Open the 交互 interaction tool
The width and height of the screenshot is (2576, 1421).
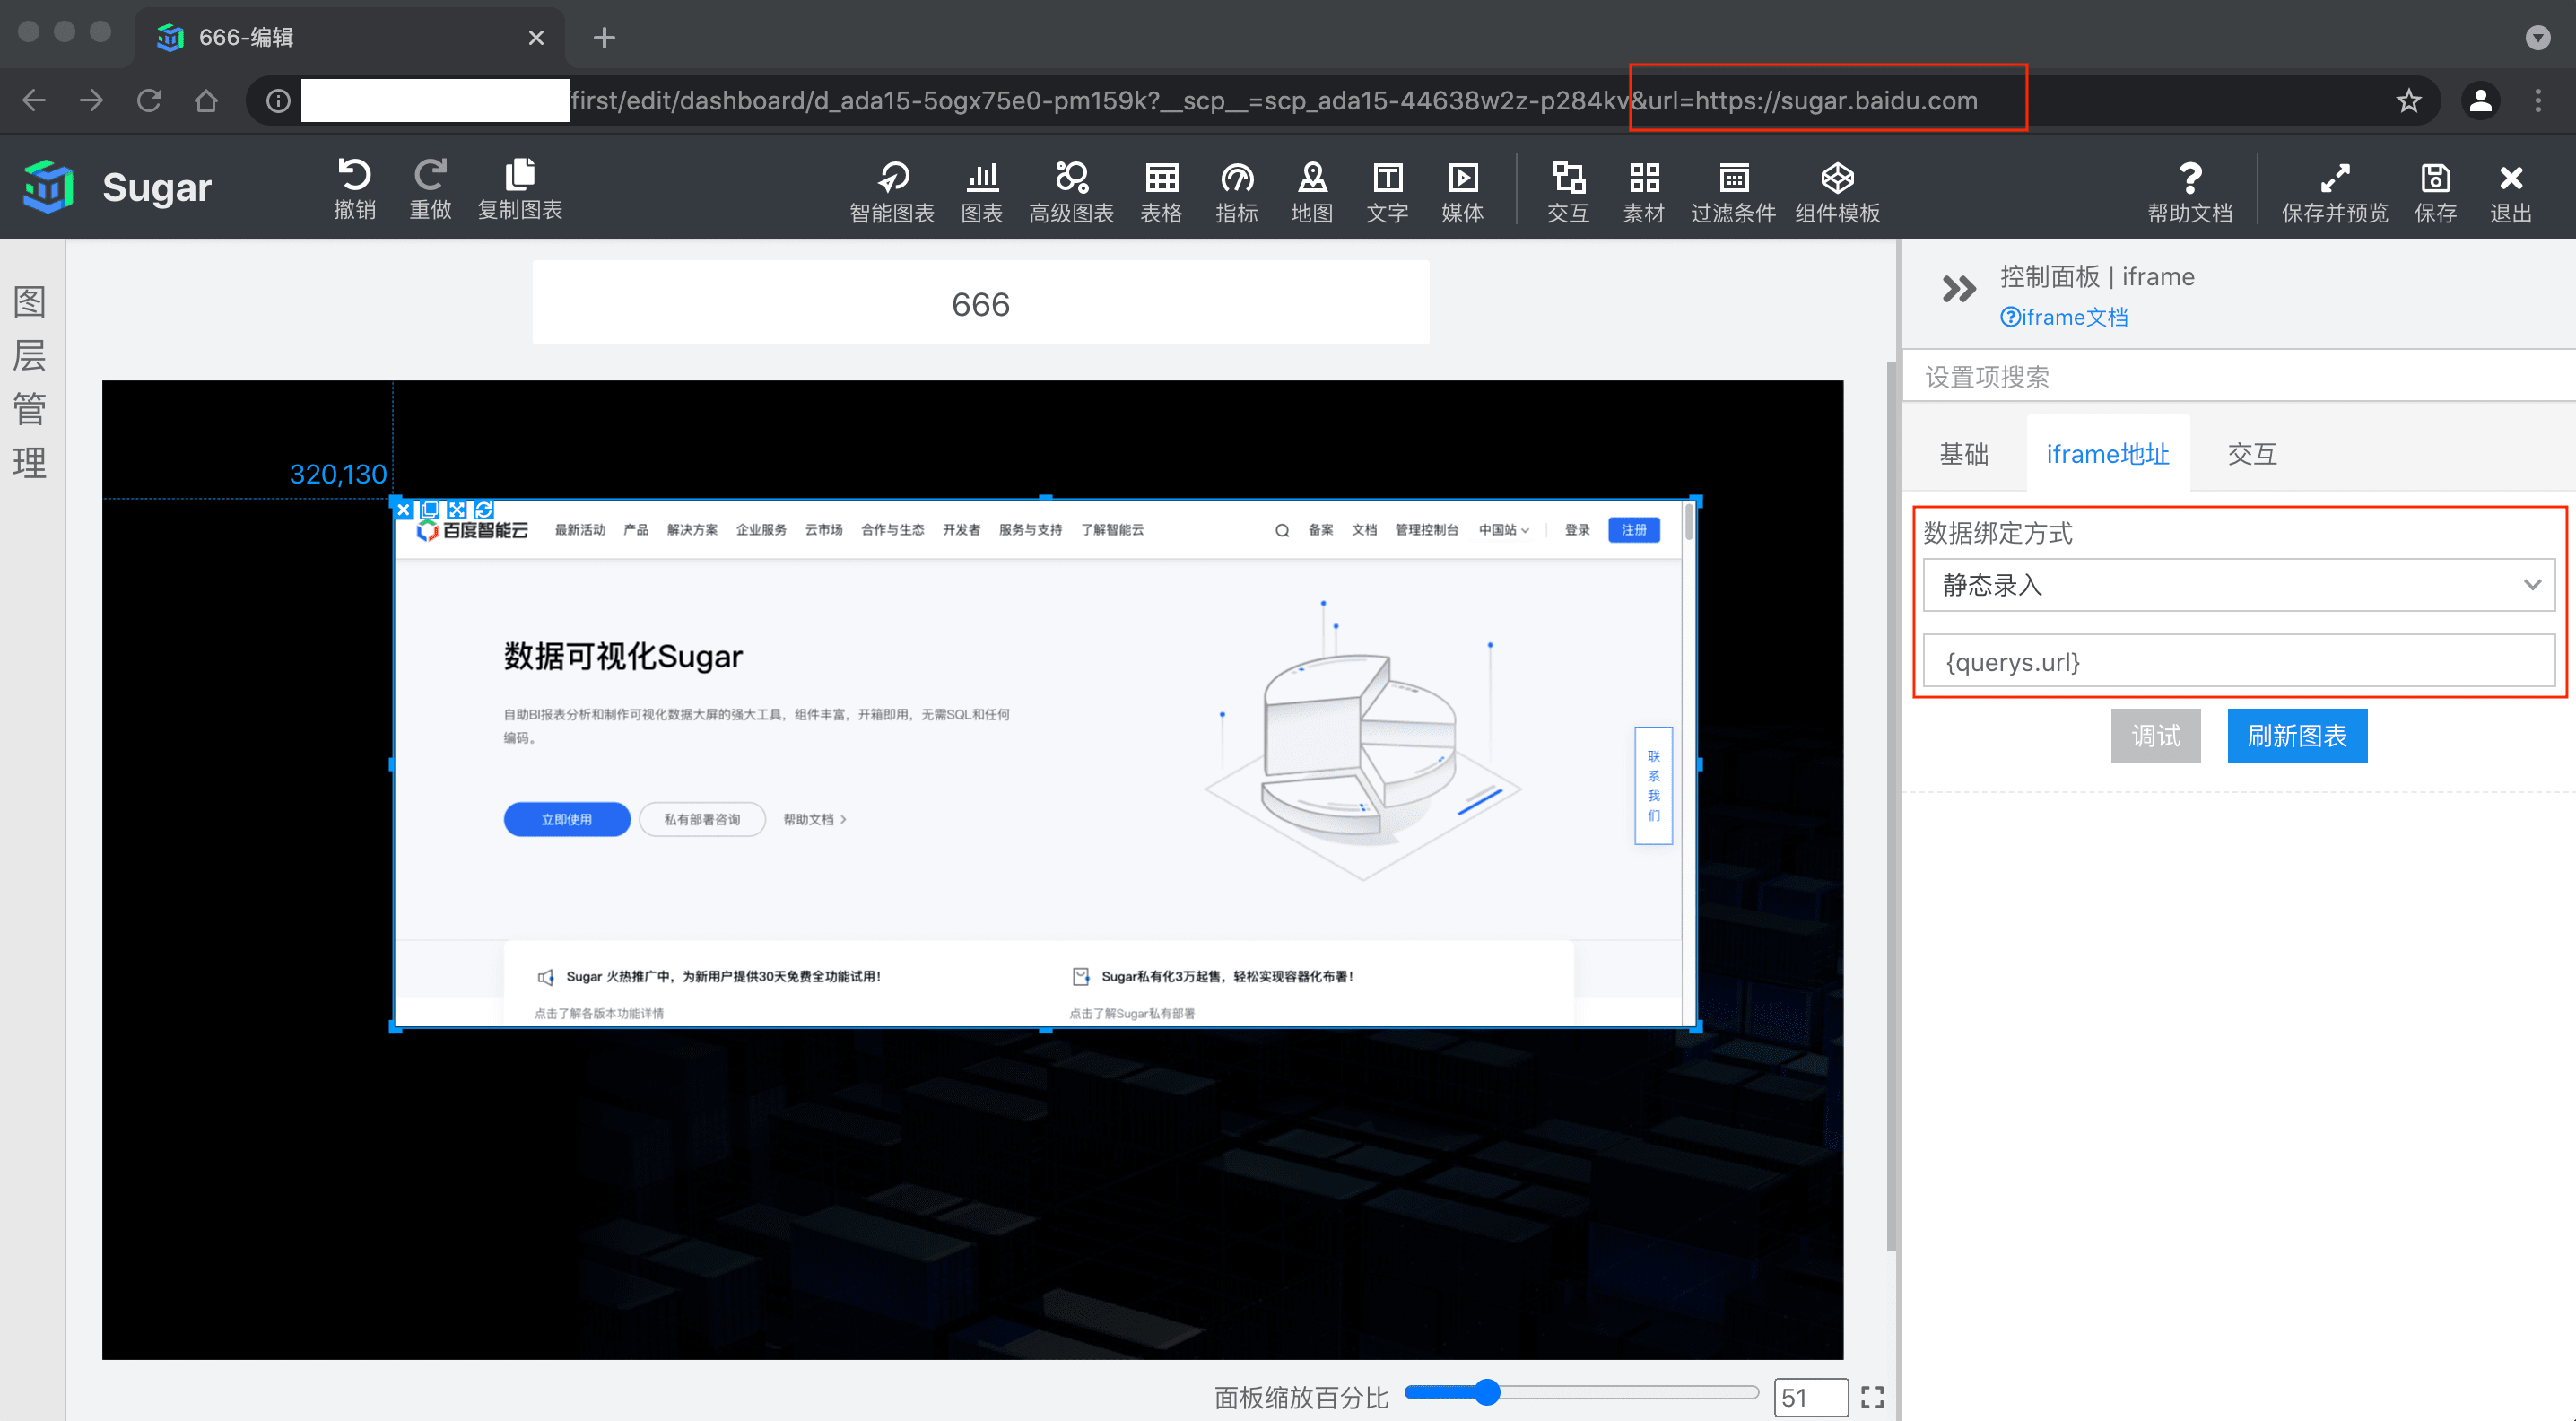click(x=1568, y=192)
